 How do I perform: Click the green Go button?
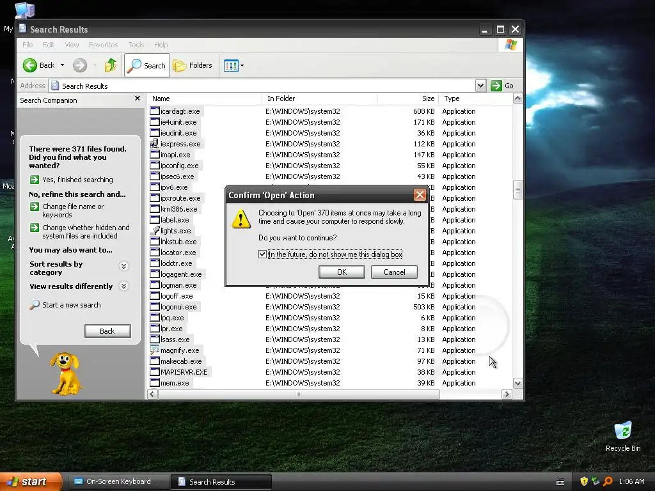point(502,86)
